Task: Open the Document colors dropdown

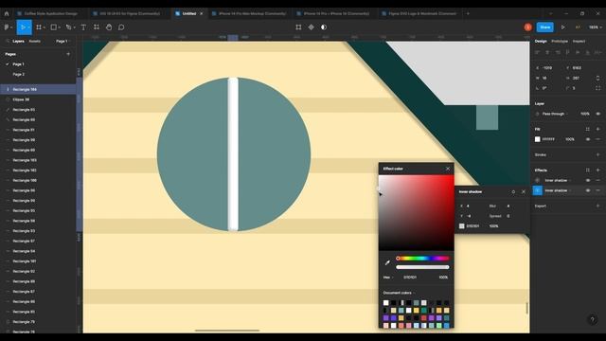Action: tap(399, 293)
